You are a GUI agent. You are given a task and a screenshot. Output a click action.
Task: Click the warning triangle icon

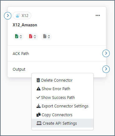pyautogui.click(x=38, y=89)
